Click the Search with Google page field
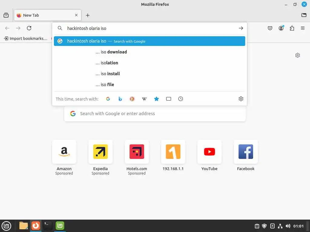310x232 pixels. [155, 114]
